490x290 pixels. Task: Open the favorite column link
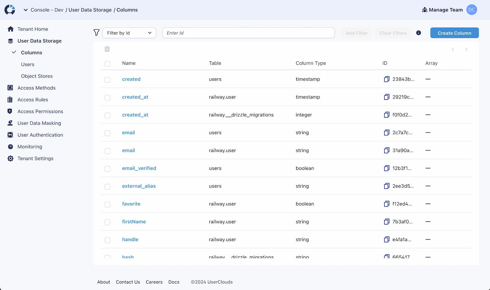click(x=131, y=204)
